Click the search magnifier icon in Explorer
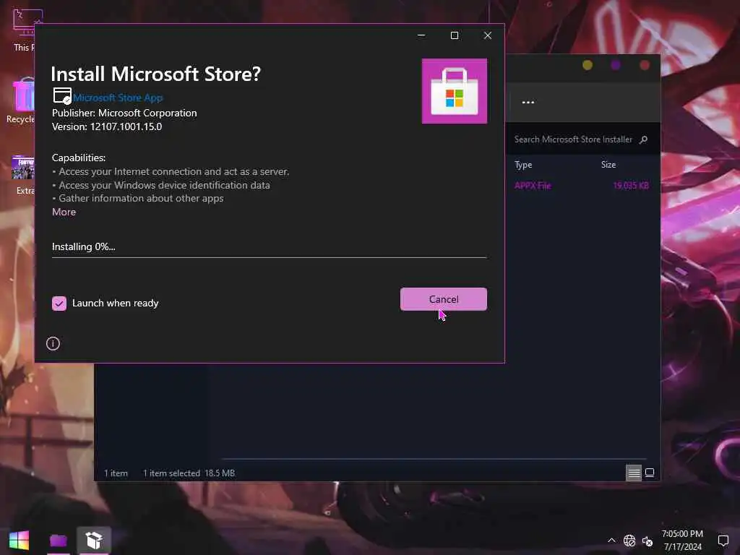Screen dimensions: 740x555 click(x=643, y=139)
